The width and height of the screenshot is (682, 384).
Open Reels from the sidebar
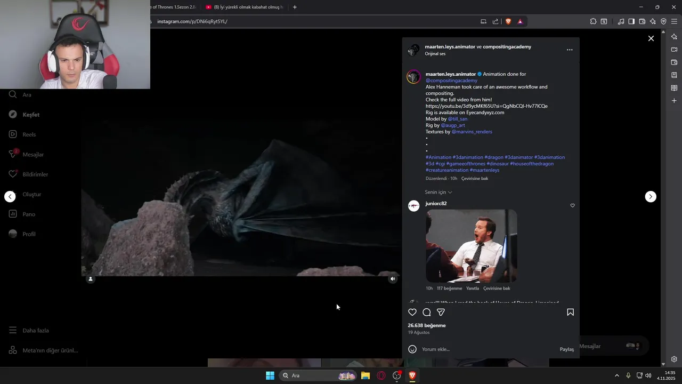click(23, 134)
